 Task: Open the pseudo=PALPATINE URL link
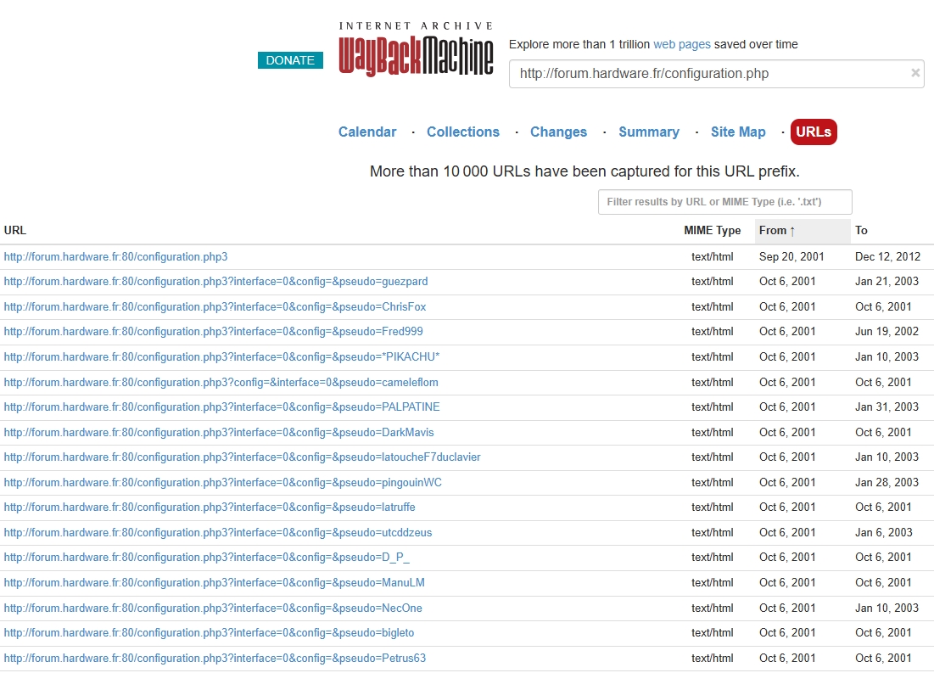pyautogui.click(x=221, y=407)
